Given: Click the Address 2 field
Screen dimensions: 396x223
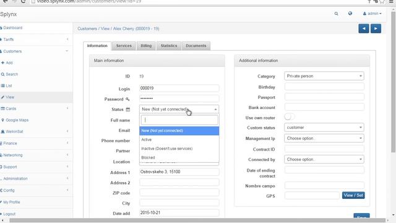Looking at the screenshot, I should coord(179,182).
